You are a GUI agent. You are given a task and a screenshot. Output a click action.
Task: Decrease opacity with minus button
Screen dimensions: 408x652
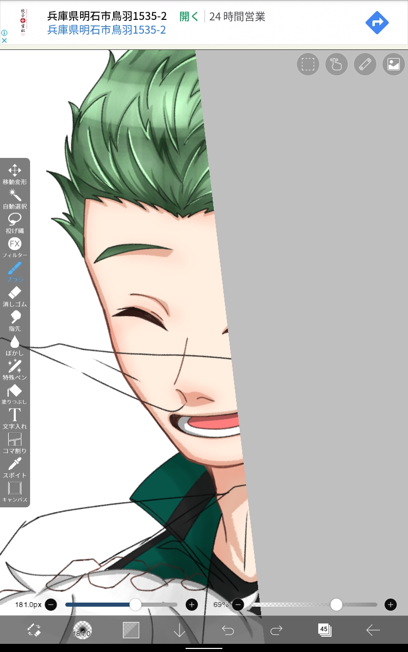237,605
